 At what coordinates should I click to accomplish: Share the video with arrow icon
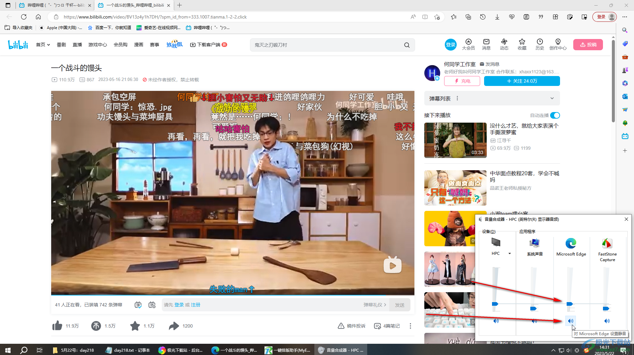click(x=174, y=326)
